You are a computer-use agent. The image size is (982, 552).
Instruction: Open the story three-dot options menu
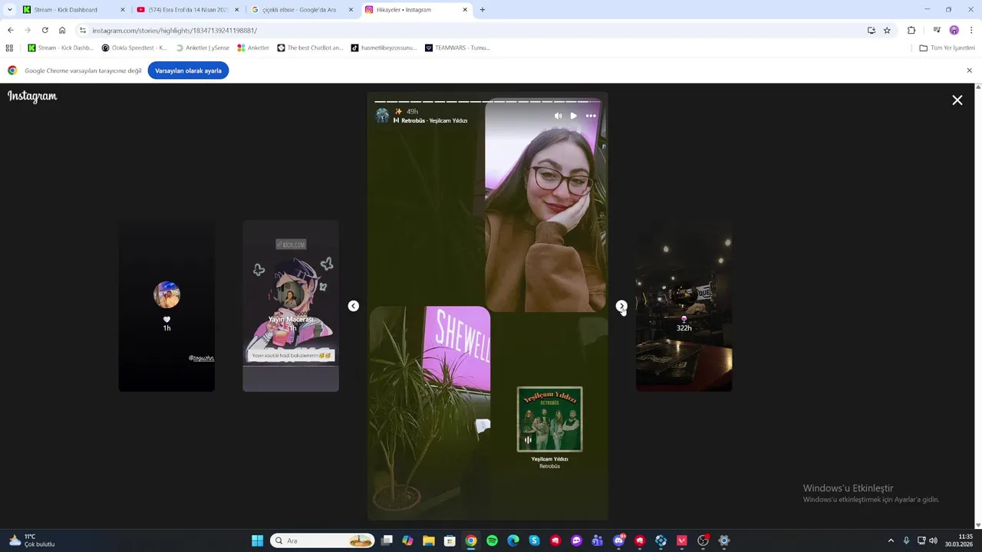(591, 116)
